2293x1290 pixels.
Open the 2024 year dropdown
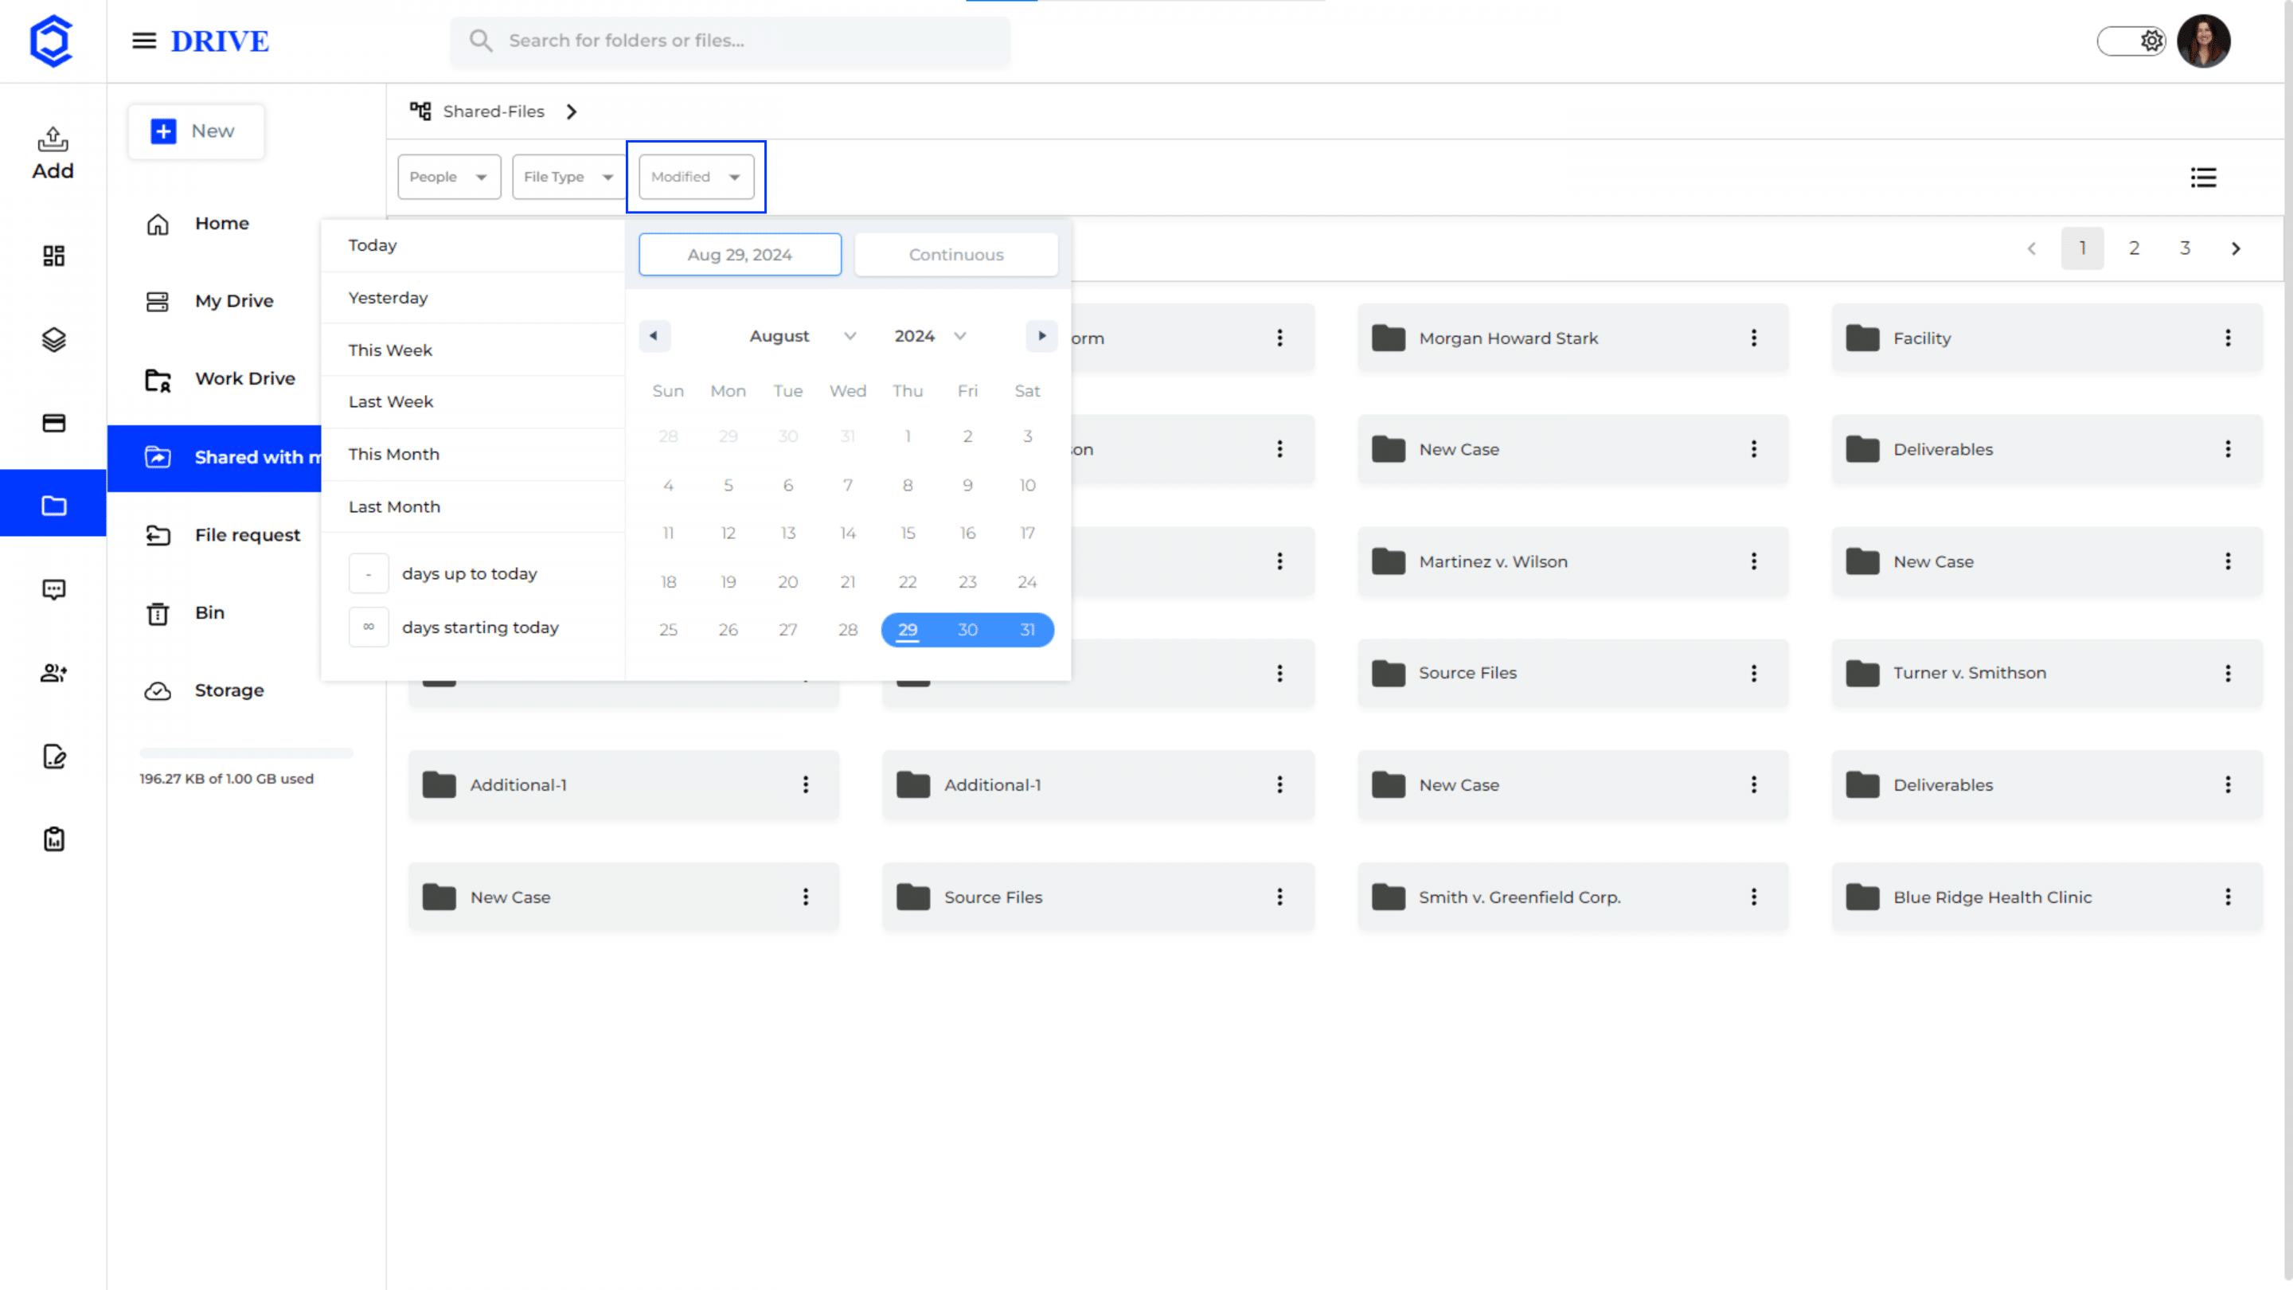pos(930,335)
